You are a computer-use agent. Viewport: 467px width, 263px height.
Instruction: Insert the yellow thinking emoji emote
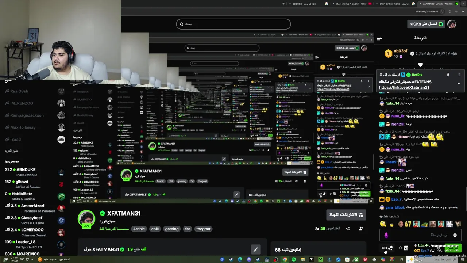pyautogui.click(x=383, y=224)
